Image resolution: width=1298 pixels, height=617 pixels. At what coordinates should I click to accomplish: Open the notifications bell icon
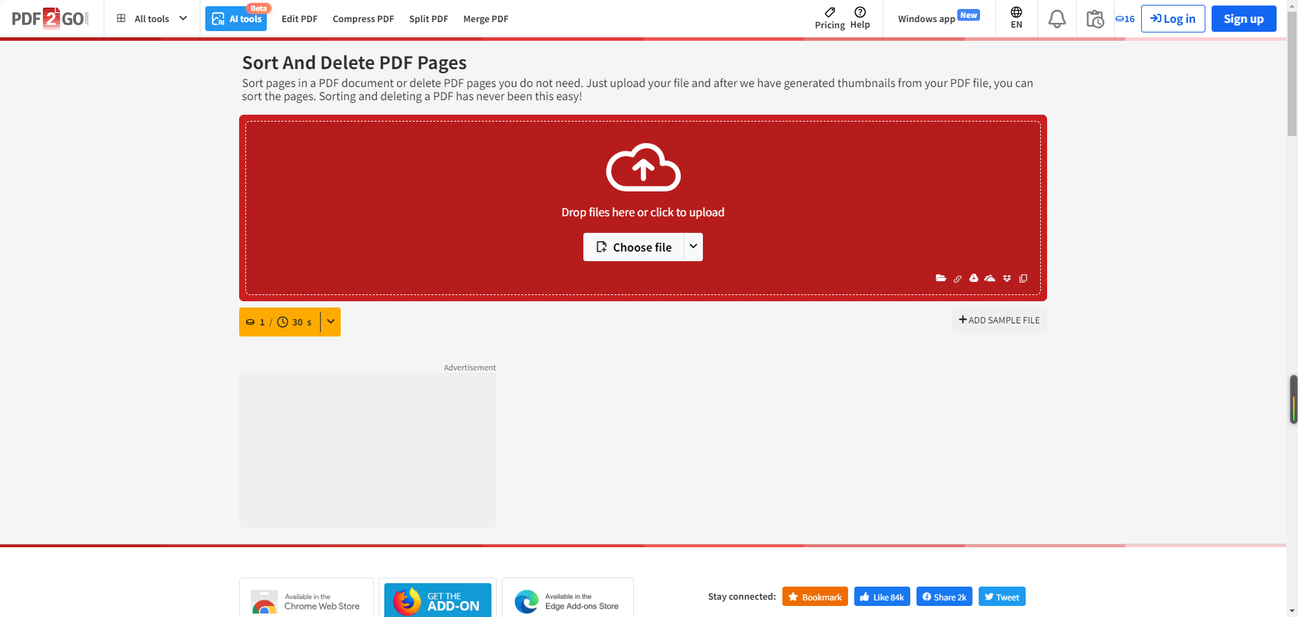tap(1057, 19)
